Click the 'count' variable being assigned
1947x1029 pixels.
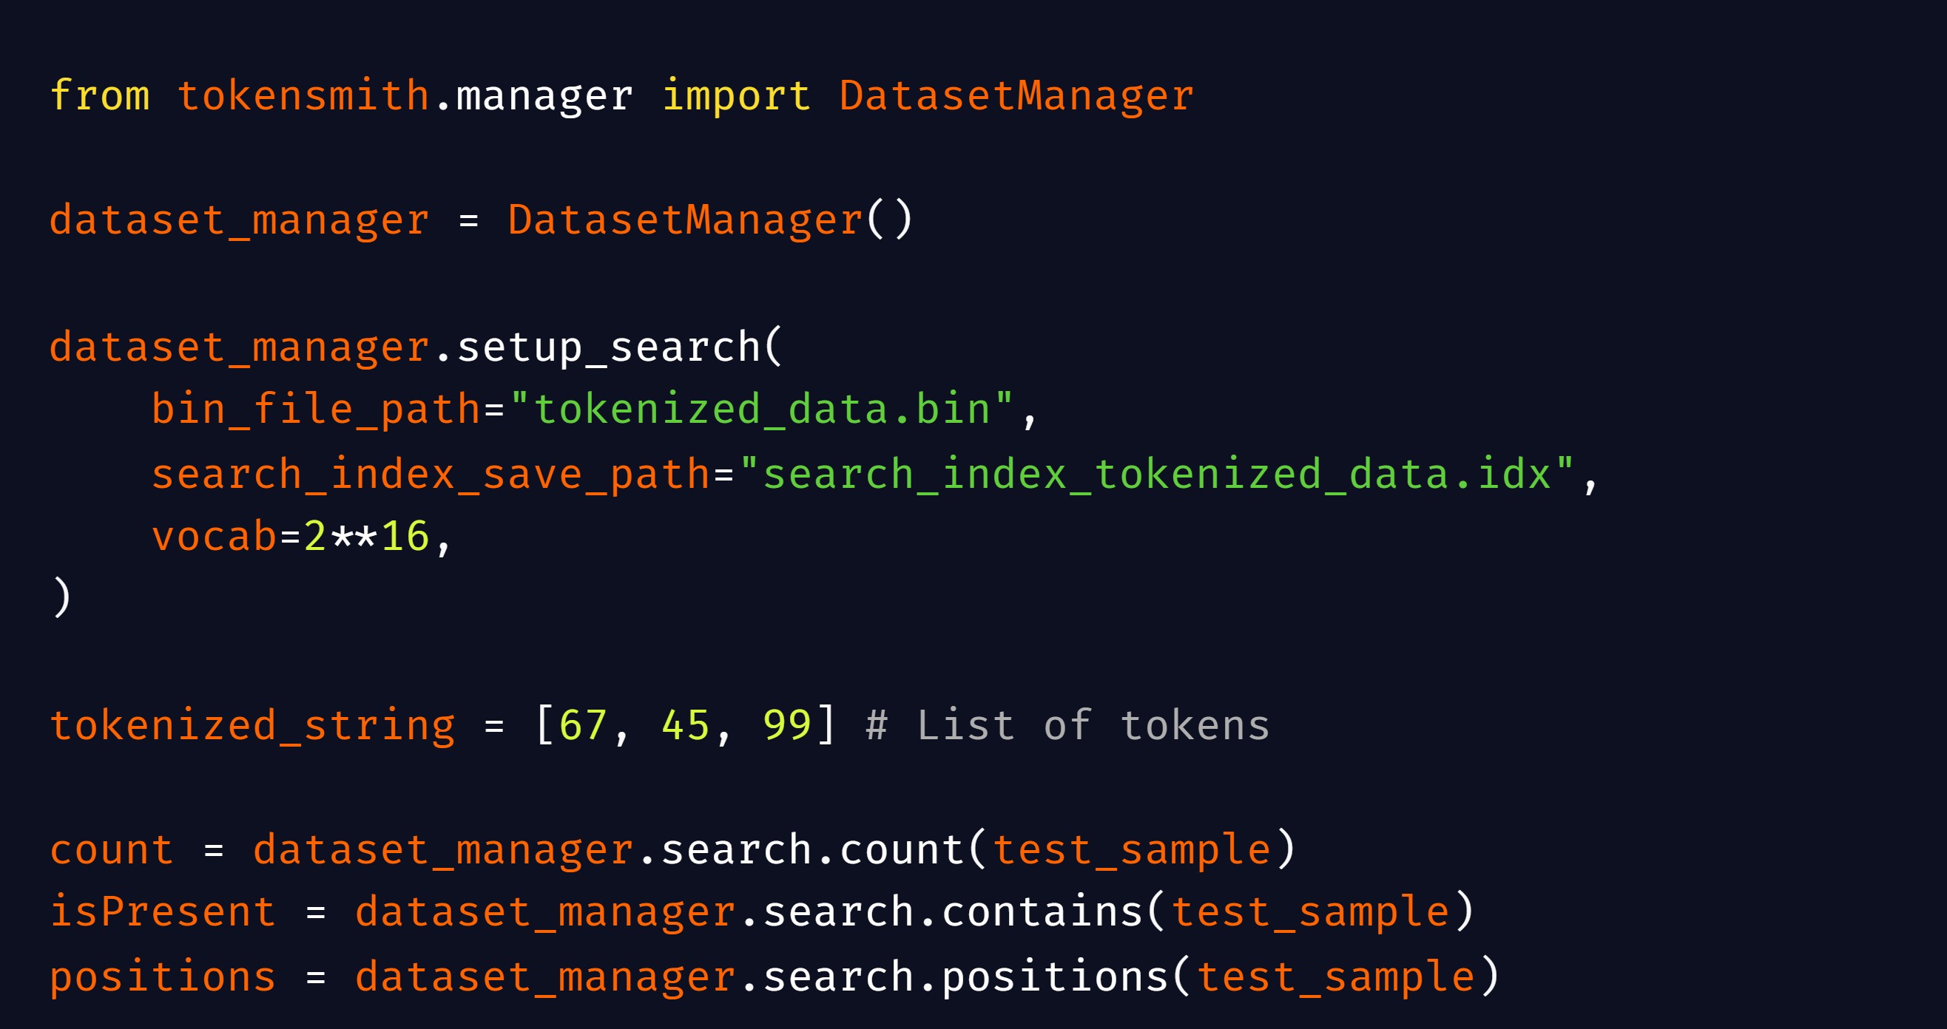tap(112, 850)
